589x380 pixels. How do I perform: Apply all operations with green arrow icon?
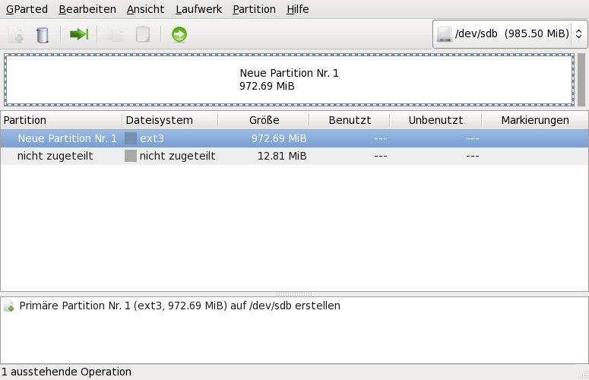[x=179, y=34]
